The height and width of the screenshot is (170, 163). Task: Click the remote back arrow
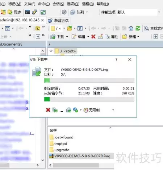pos(93,28)
